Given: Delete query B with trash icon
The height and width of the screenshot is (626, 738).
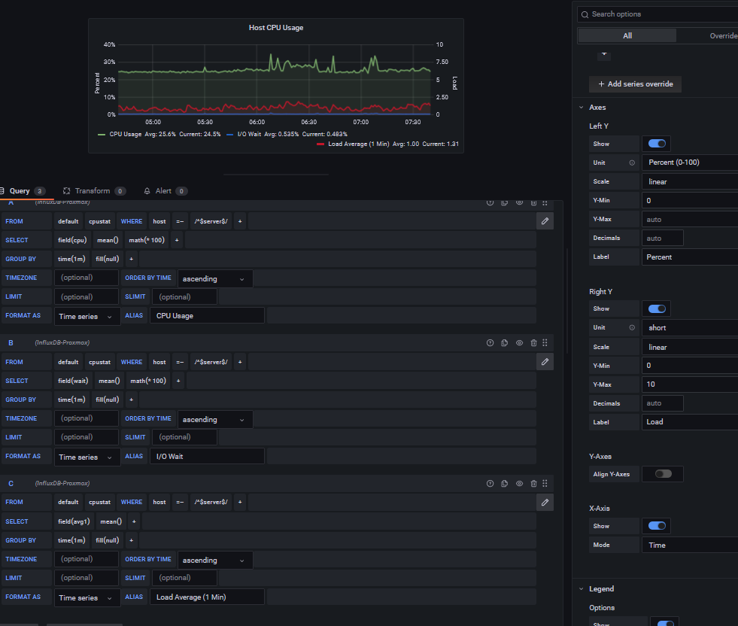Looking at the screenshot, I should pos(533,342).
